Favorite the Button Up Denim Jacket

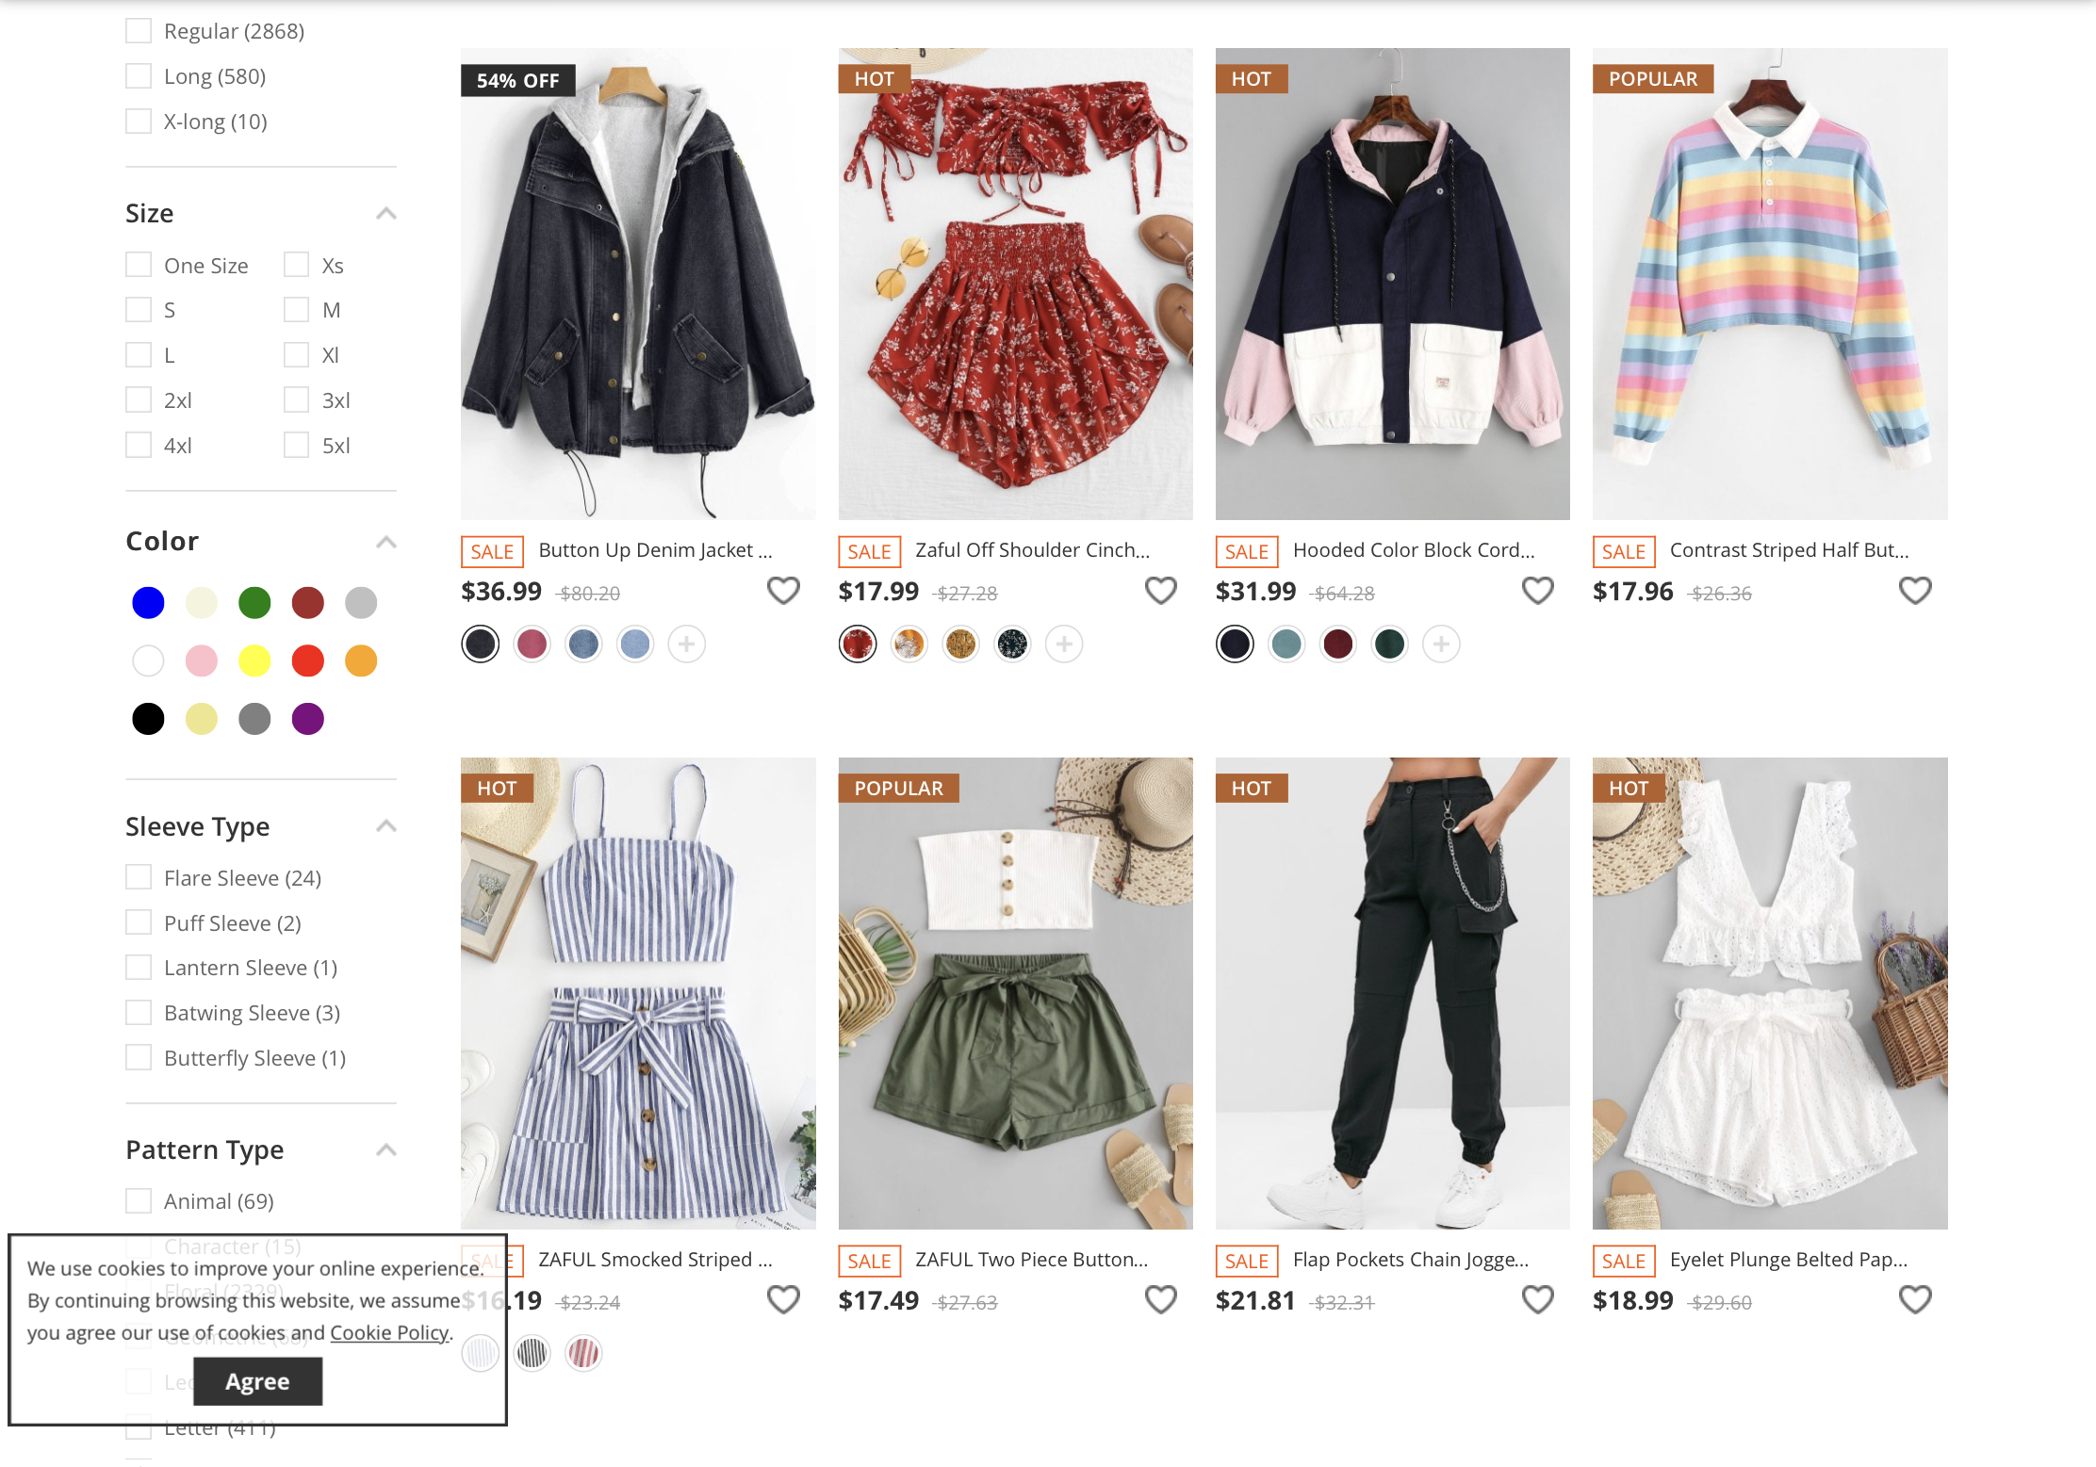[783, 591]
